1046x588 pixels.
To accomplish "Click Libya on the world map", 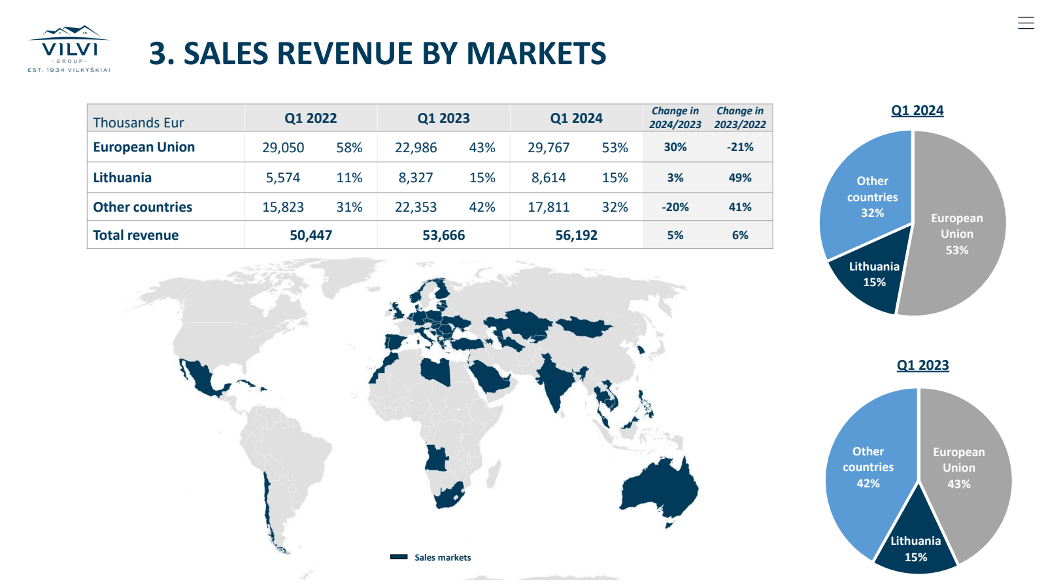I will point(436,371).
